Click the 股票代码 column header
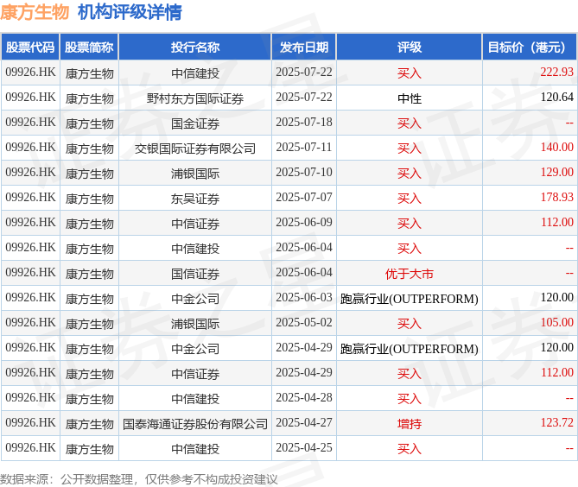Image resolution: width=578 pixels, height=487 pixels. (30, 47)
